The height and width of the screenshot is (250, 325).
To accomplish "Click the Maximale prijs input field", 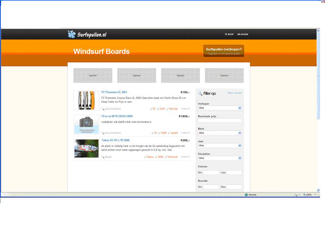I will coord(220,120).
